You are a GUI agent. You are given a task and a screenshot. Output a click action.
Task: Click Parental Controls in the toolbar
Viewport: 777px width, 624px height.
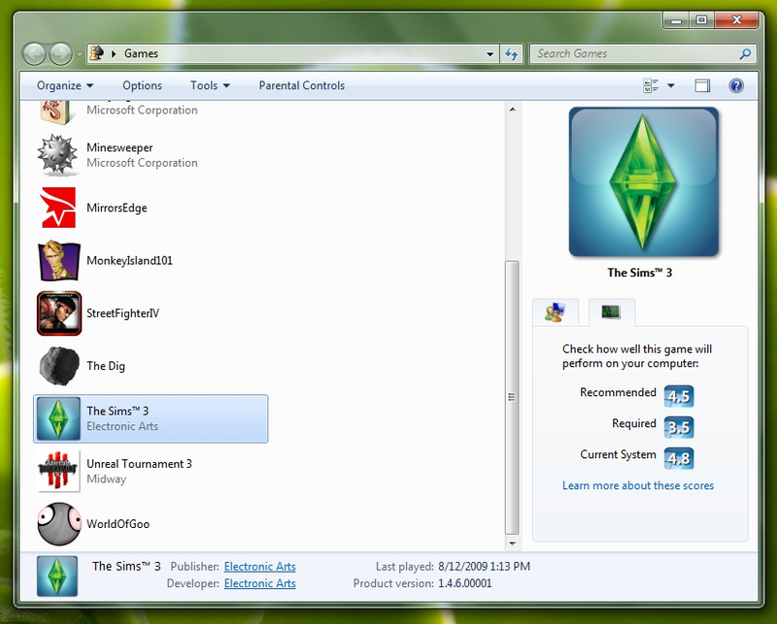pos(301,85)
